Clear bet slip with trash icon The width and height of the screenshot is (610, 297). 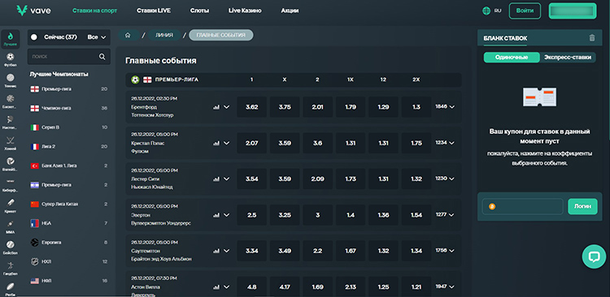pos(592,37)
